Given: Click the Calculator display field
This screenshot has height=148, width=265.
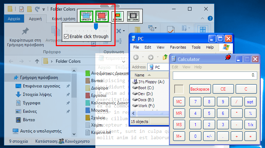Looking at the screenshot, I should click(x=215, y=75).
